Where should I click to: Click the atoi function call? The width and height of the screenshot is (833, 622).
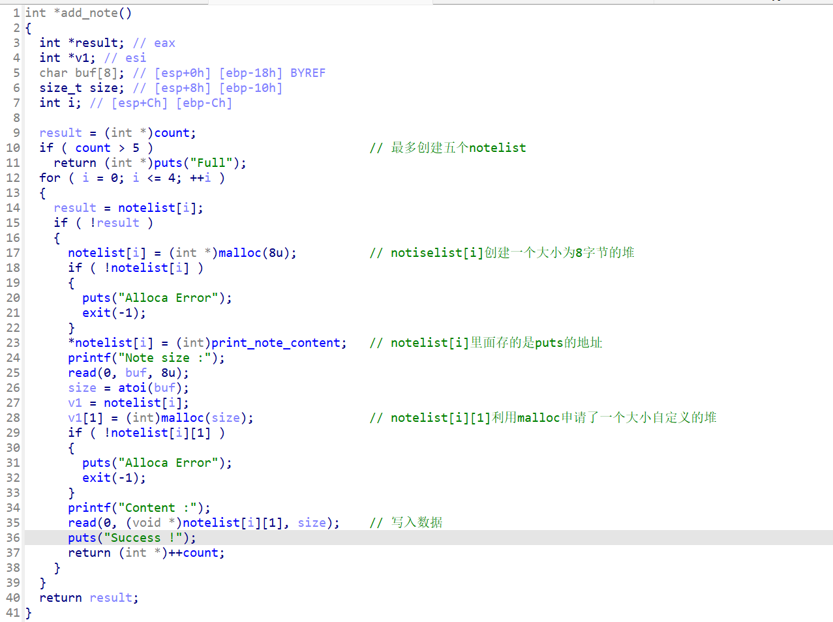coord(132,388)
